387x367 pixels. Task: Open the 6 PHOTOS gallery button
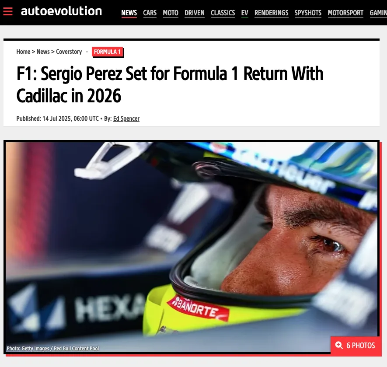pos(356,345)
